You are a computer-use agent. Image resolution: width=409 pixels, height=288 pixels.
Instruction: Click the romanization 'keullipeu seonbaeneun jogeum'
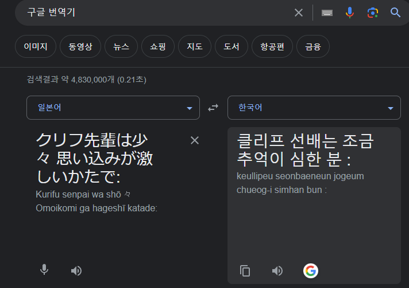pyautogui.click(x=300, y=176)
